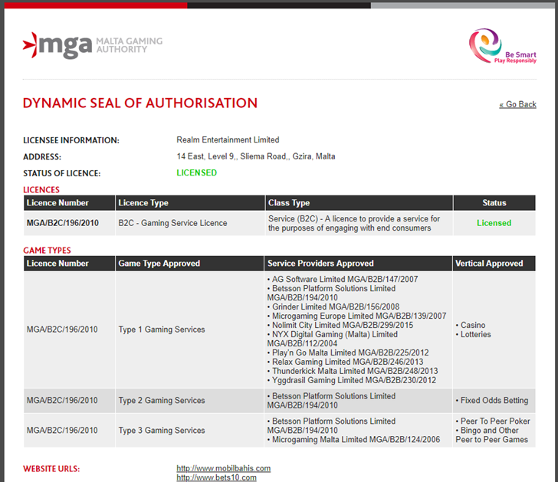Screen dimensions: 558x482
Task: Click Play'n Go Malta Limited MGA/B2B/225/2012 entry
Action: click(348, 352)
